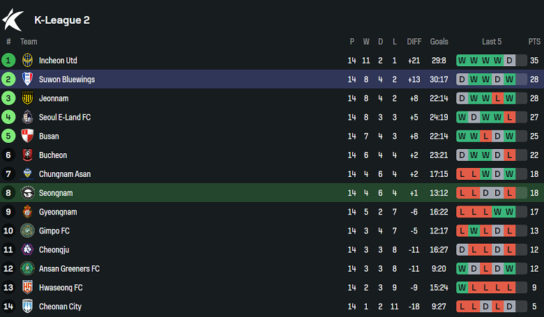
Task: Click Seoul E-Land FC crest
Action: tap(27, 117)
